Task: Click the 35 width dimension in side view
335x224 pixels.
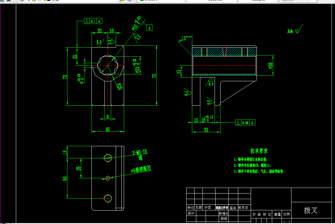Action: [x=206, y=130]
